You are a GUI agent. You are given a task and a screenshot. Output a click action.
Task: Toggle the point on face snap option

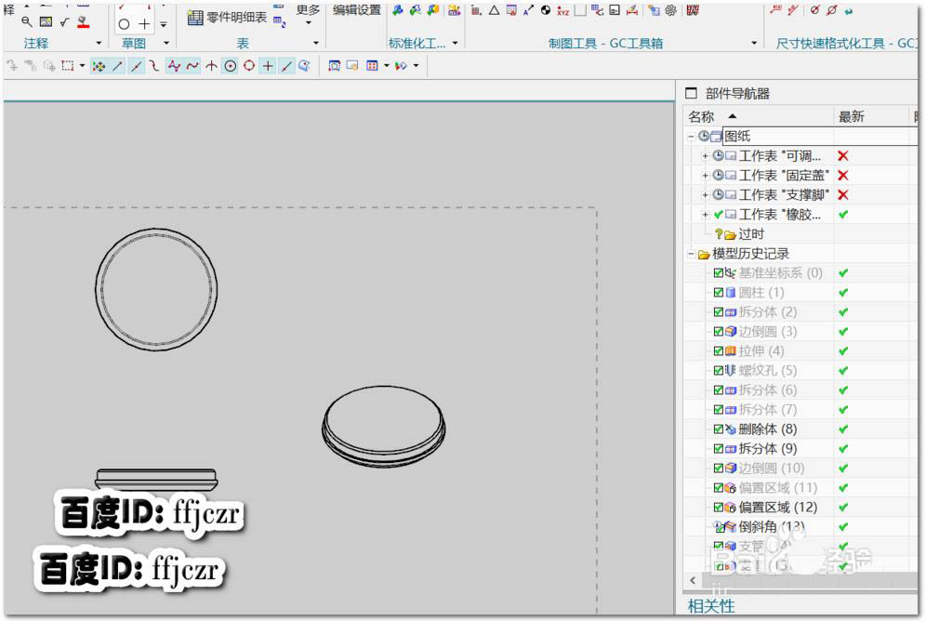(305, 66)
